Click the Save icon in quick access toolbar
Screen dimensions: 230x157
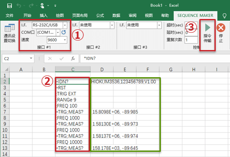(x=10, y=6)
